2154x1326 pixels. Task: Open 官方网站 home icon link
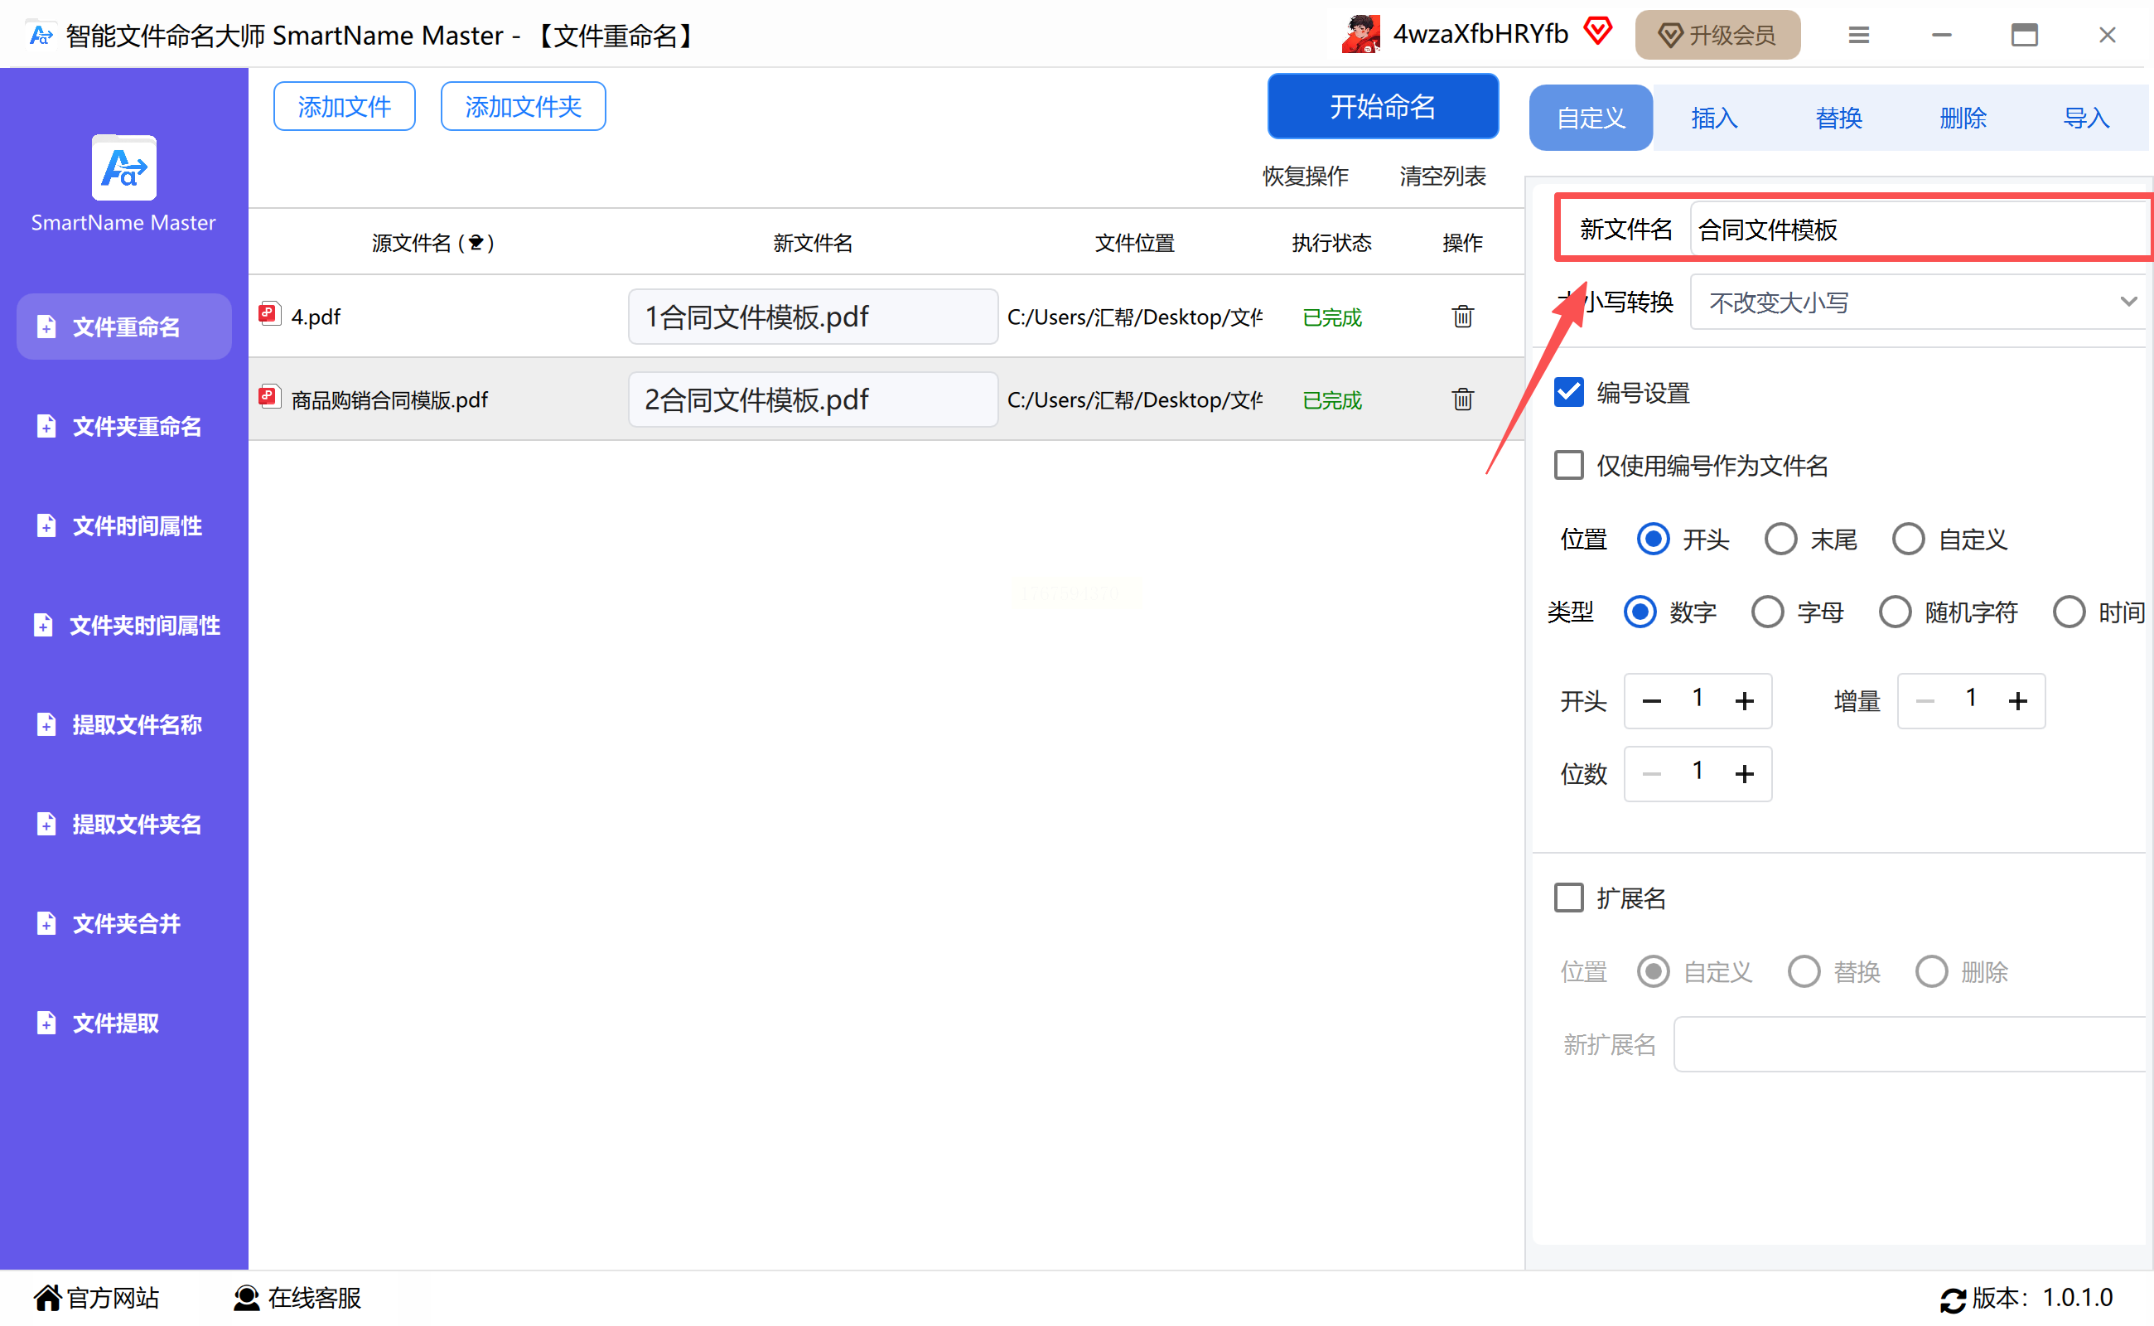[48, 1297]
